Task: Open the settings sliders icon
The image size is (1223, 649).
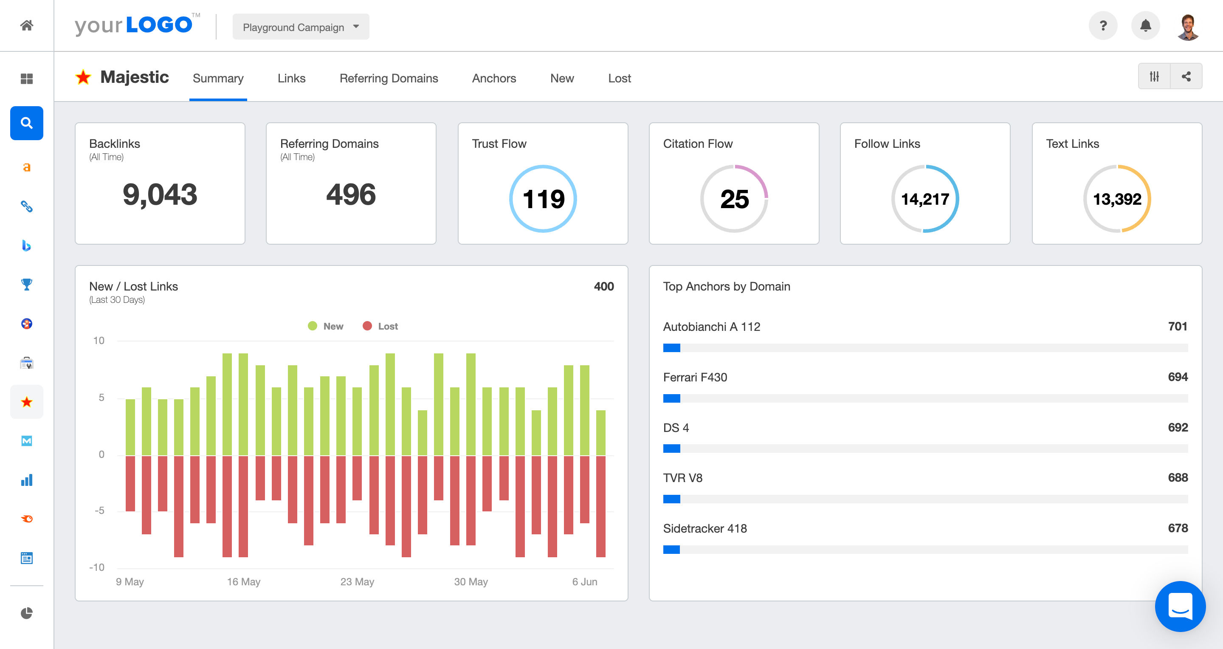Action: (x=1154, y=76)
